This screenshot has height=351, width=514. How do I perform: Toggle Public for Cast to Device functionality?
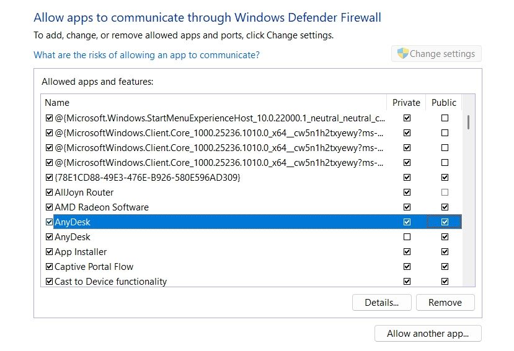click(445, 281)
